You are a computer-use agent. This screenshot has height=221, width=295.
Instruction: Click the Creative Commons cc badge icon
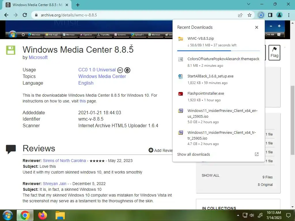120,70
